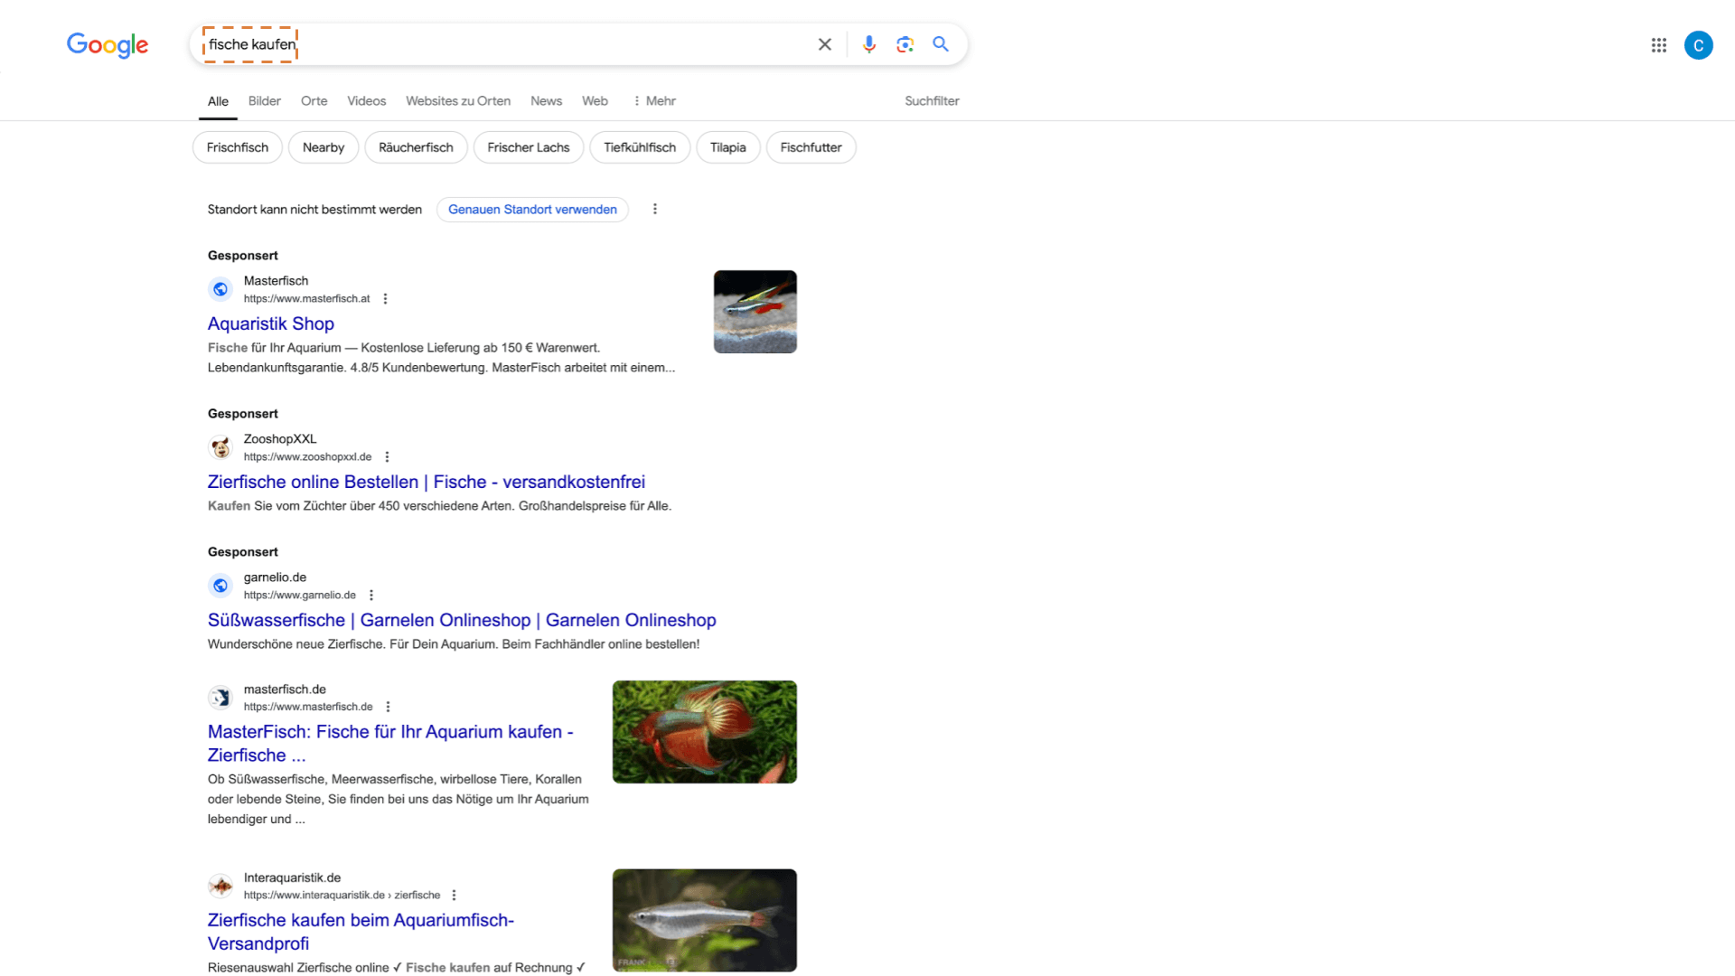
Task: Select the Fischfutter filter chip
Action: point(811,147)
